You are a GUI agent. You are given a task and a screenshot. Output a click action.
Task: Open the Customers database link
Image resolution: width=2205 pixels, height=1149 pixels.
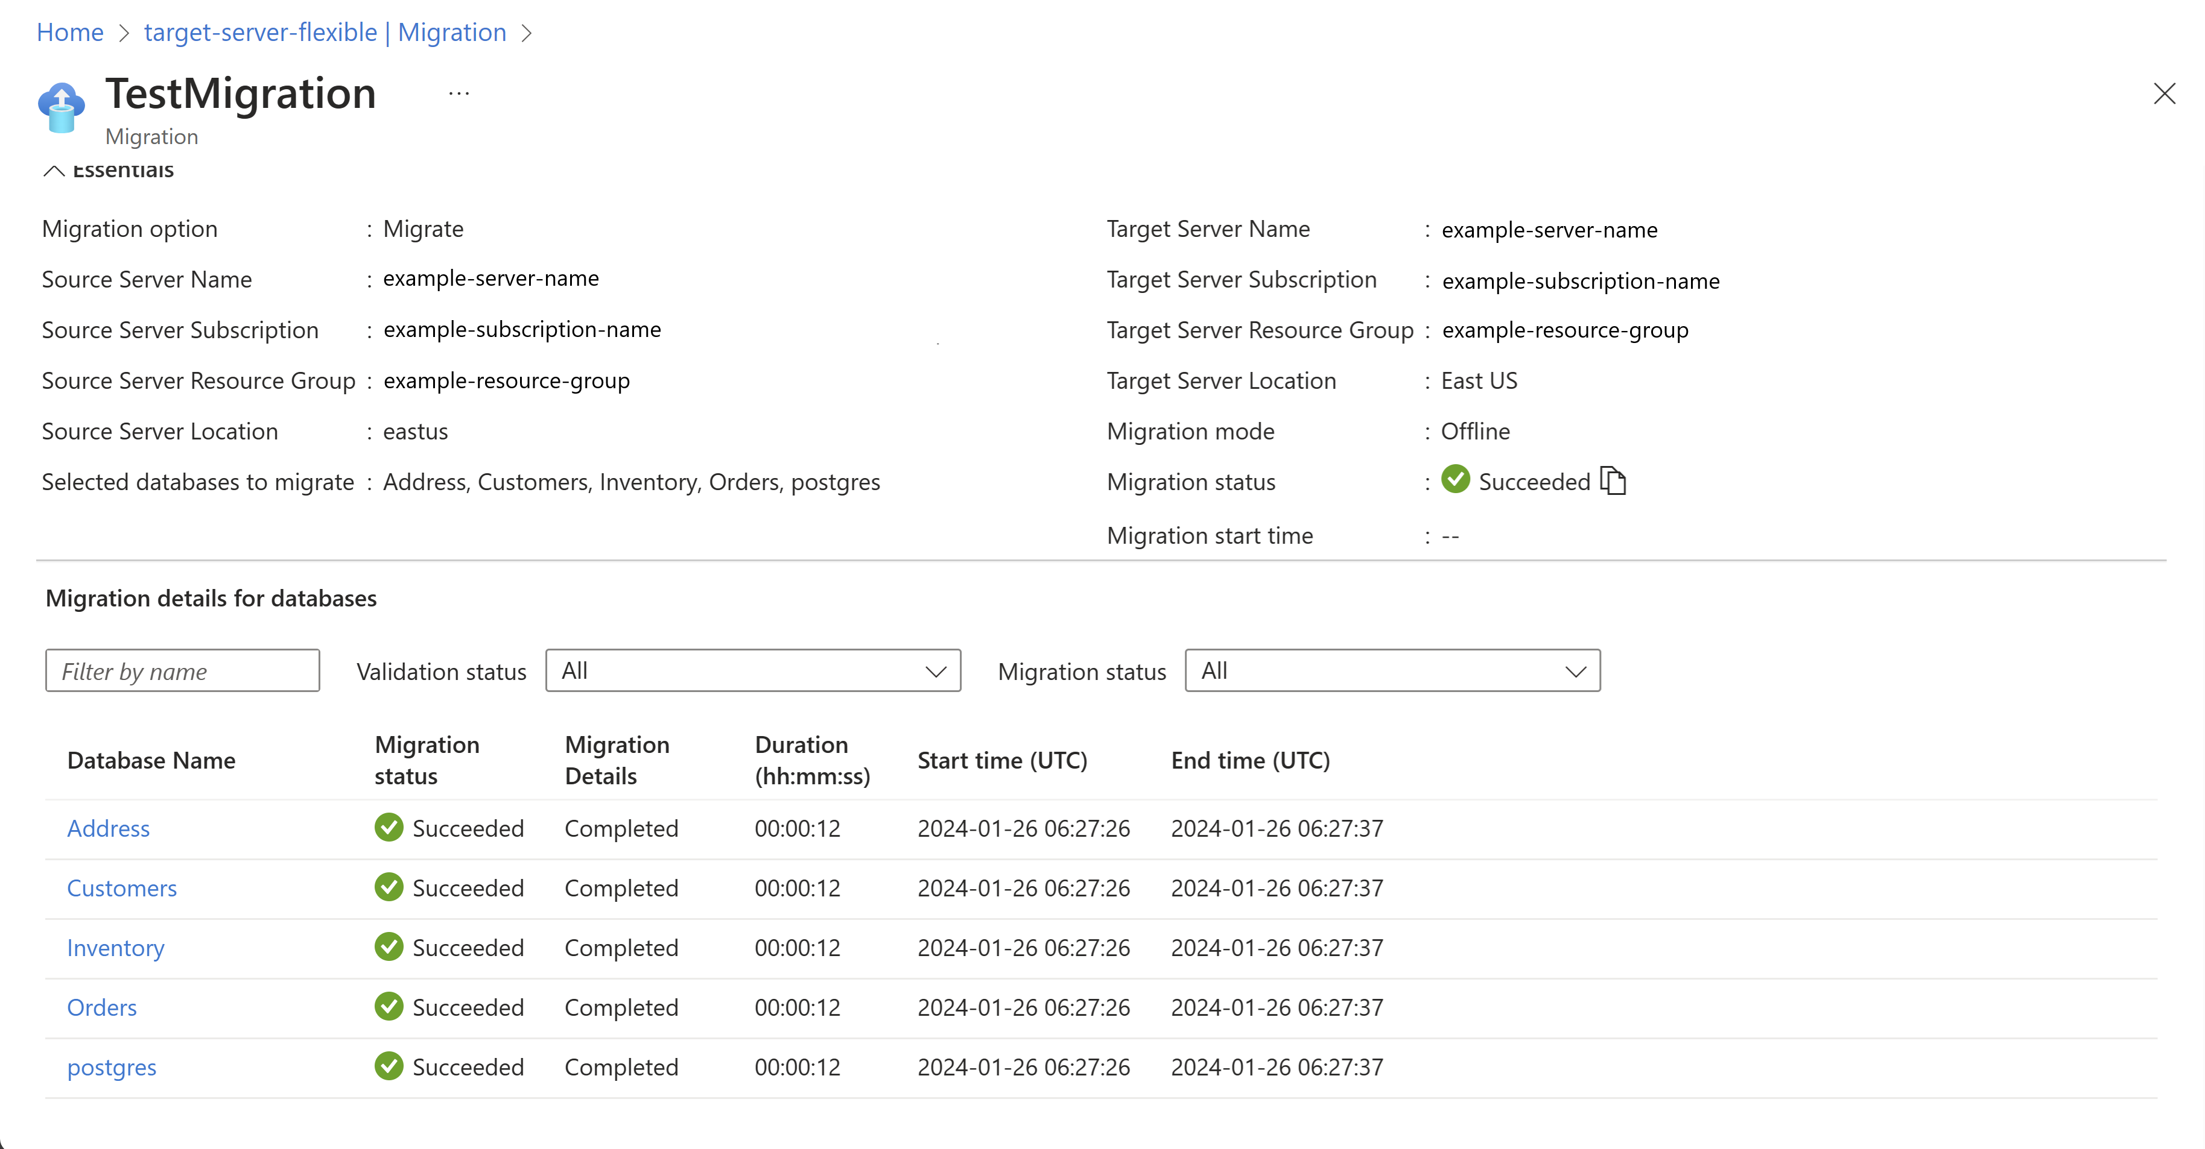pyautogui.click(x=121, y=888)
